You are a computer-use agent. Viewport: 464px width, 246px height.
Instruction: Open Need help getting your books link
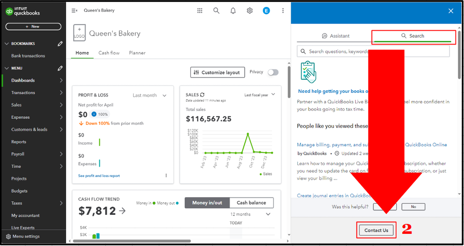pyautogui.click(x=333, y=91)
